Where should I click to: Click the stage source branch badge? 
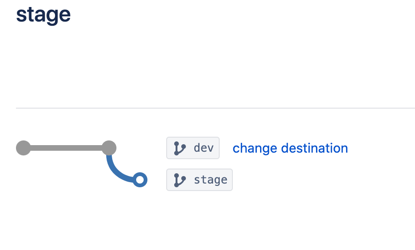click(x=200, y=180)
